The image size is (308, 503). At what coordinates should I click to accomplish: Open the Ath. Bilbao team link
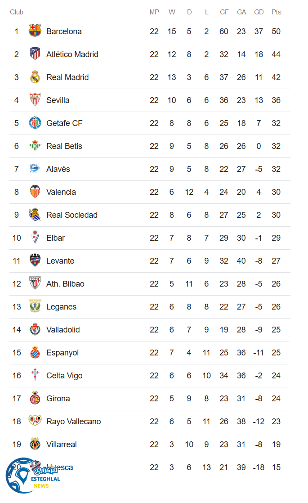tap(65, 284)
